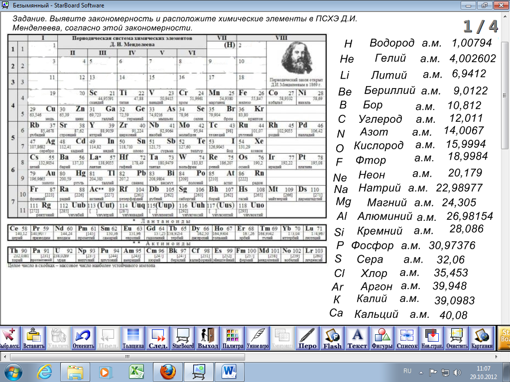The height and width of the screenshot is (382, 510).
Task: Select the element name "Азот"
Action: [374, 132]
